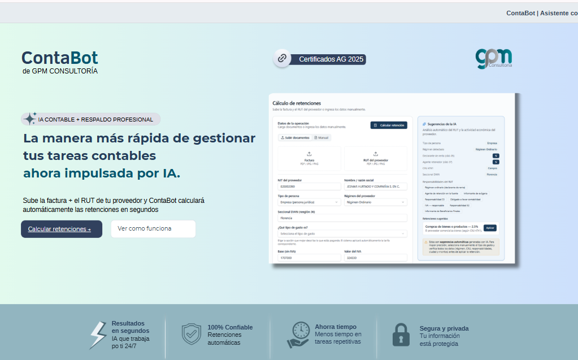Viewport: 578px width, 360px height.
Task: Click the RUT del proveedor upload icon
Action: click(x=376, y=154)
